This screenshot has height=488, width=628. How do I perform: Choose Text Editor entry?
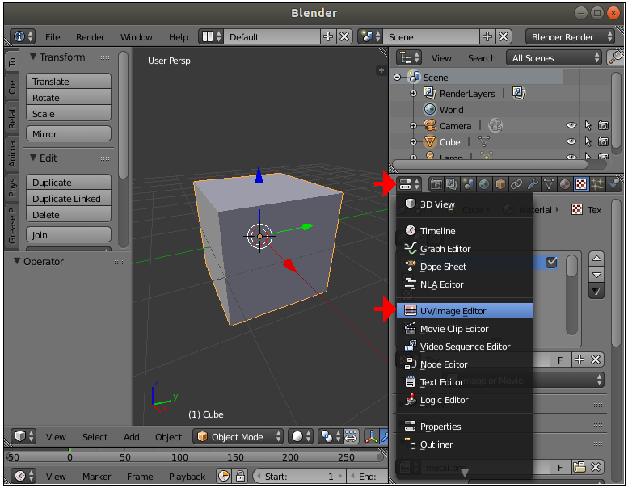pyautogui.click(x=465, y=382)
